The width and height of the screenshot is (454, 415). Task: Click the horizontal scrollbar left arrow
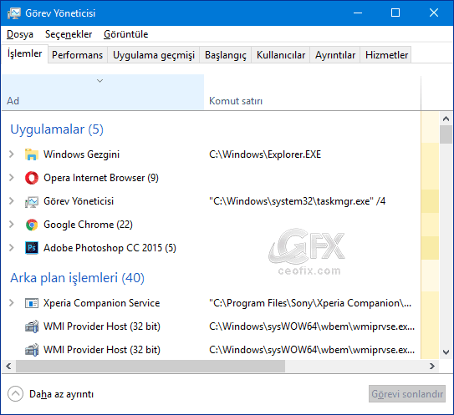pyautogui.click(x=8, y=366)
